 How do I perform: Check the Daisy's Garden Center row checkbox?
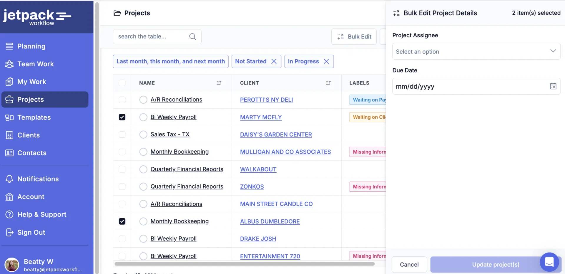click(x=122, y=135)
